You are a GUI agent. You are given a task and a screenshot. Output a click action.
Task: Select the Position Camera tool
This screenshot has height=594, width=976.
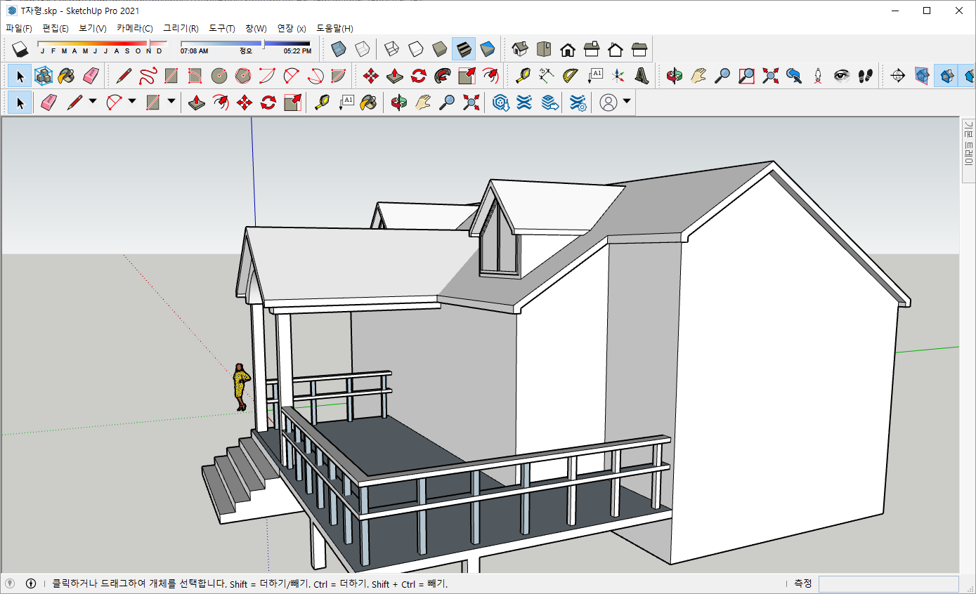[x=818, y=75]
